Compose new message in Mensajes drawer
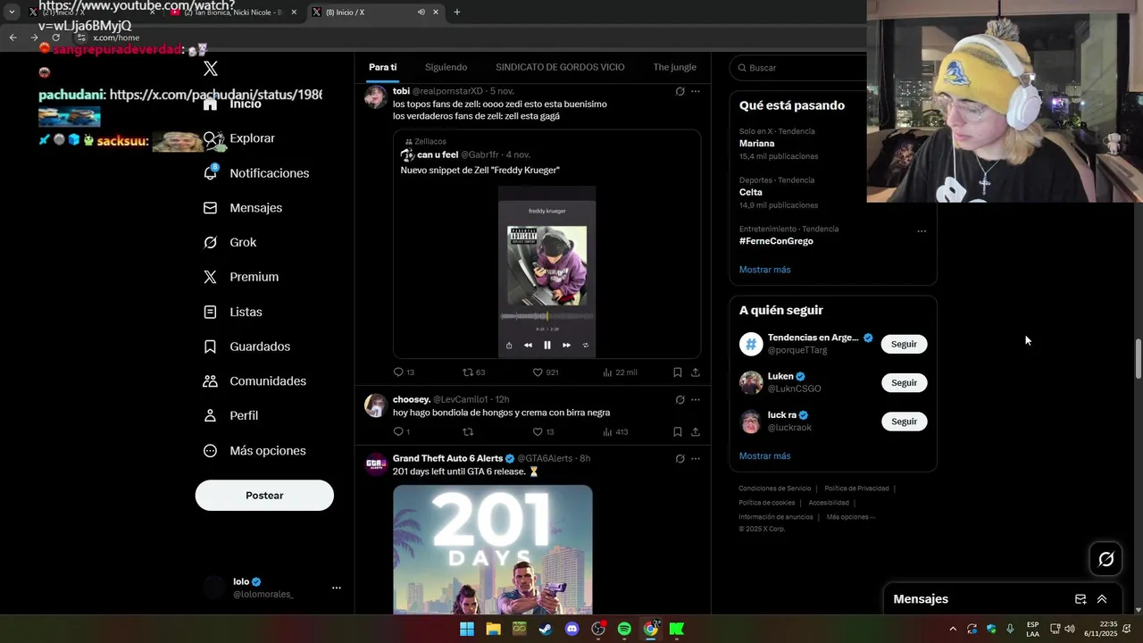 [x=1080, y=599]
